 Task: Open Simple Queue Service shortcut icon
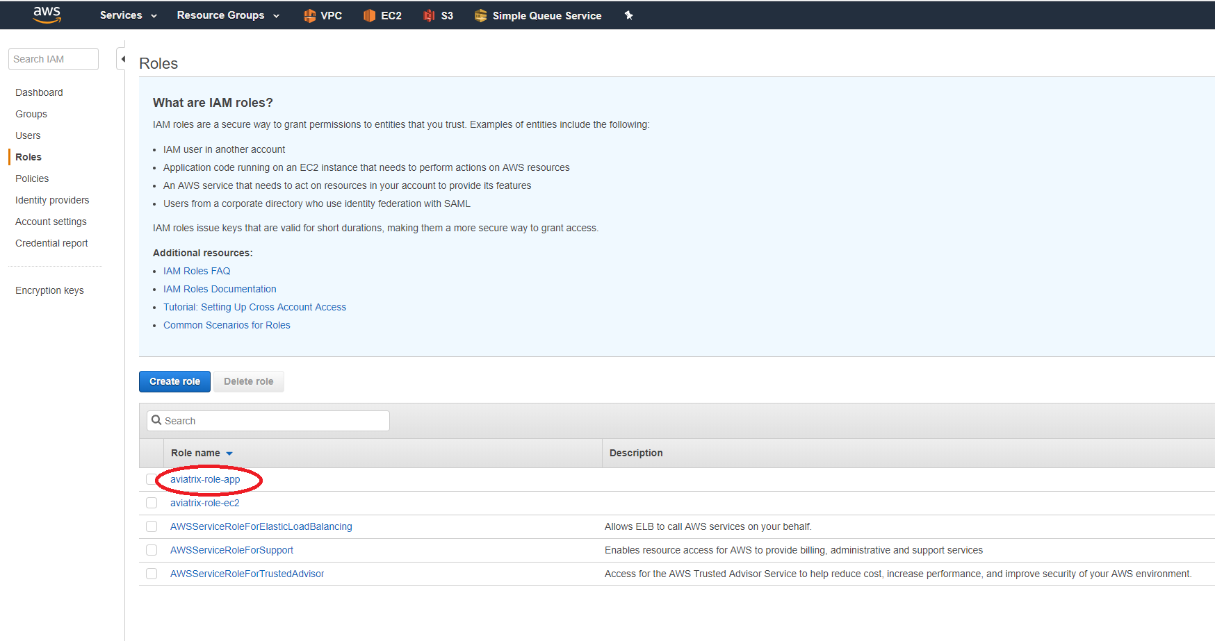(480, 15)
